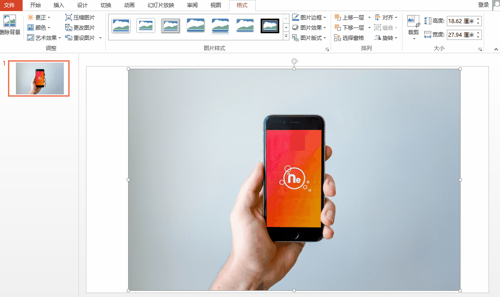The width and height of the screenshot is (500, 297).
Task: Select the 格式 (Format) tab
Action: click(x=242, y=5)
